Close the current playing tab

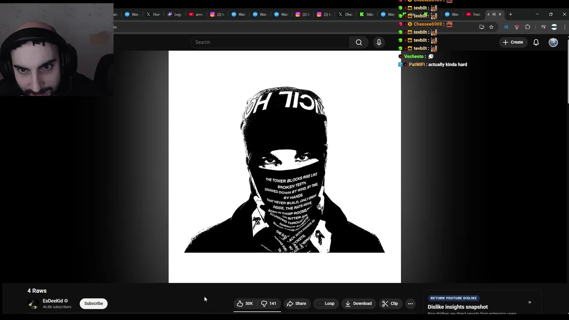tap(500, 14)
